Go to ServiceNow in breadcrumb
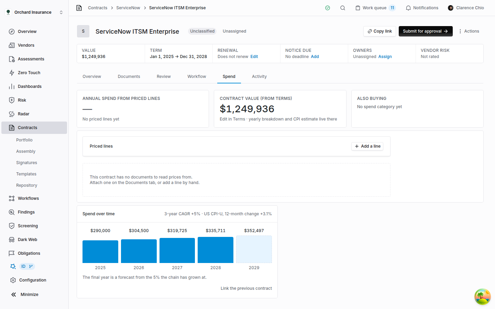The width and height of the screenshot is (495, 309). 128,8
